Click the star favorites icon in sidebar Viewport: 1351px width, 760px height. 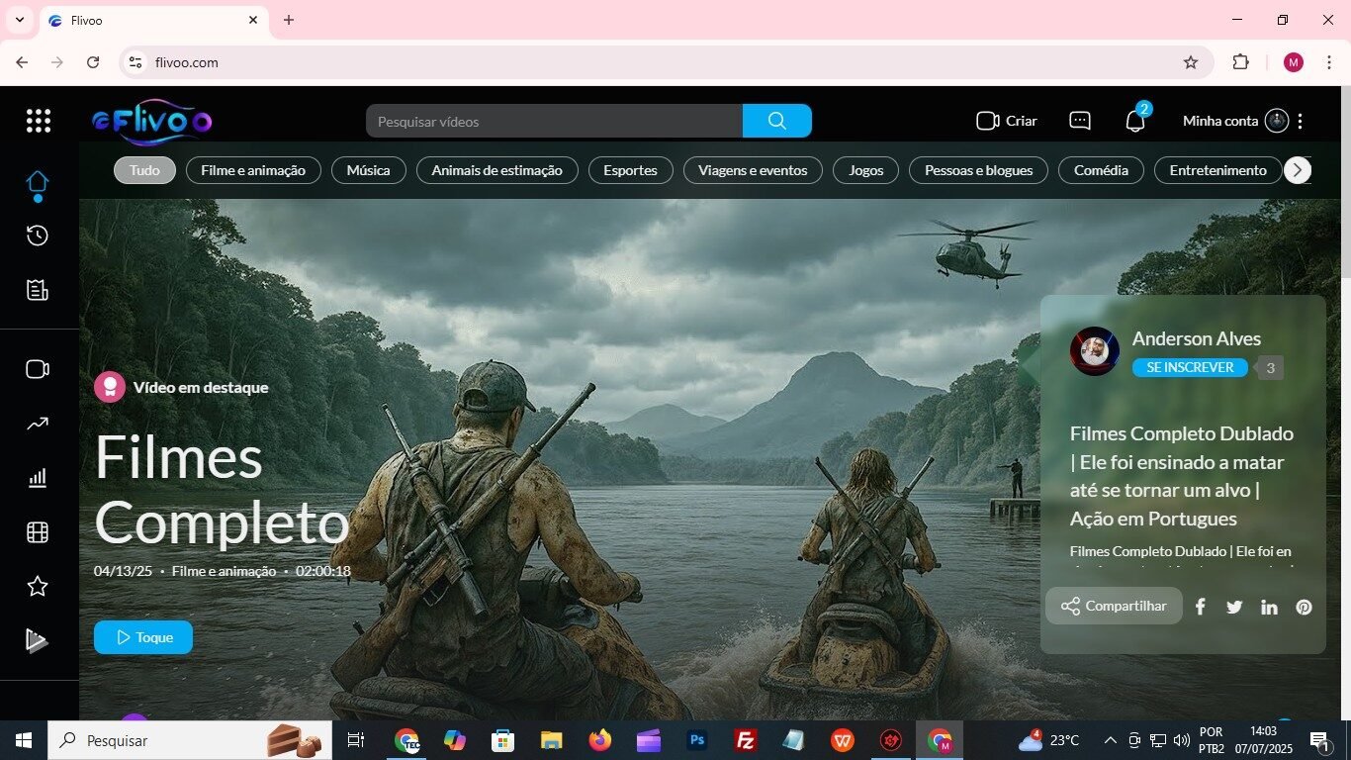(x=38, y=587)
